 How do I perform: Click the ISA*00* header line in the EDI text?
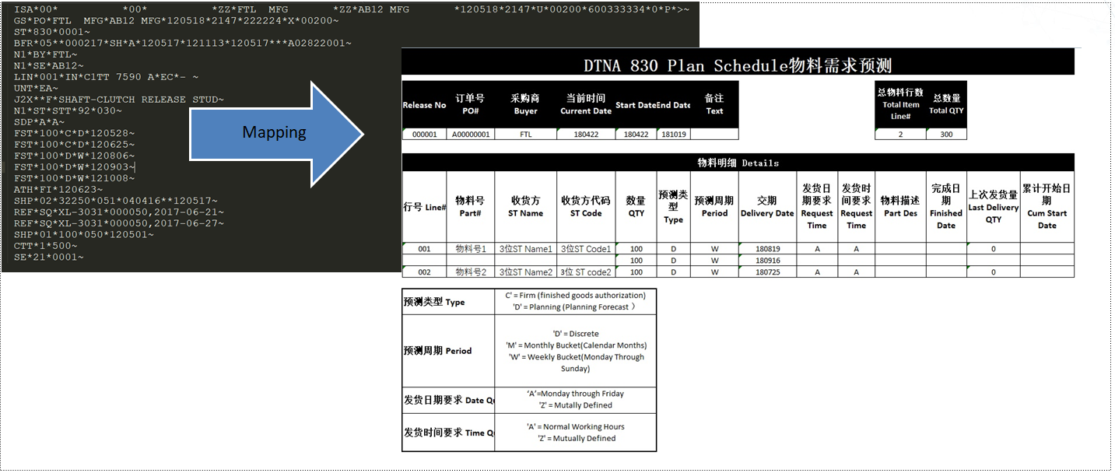[352, 9]
